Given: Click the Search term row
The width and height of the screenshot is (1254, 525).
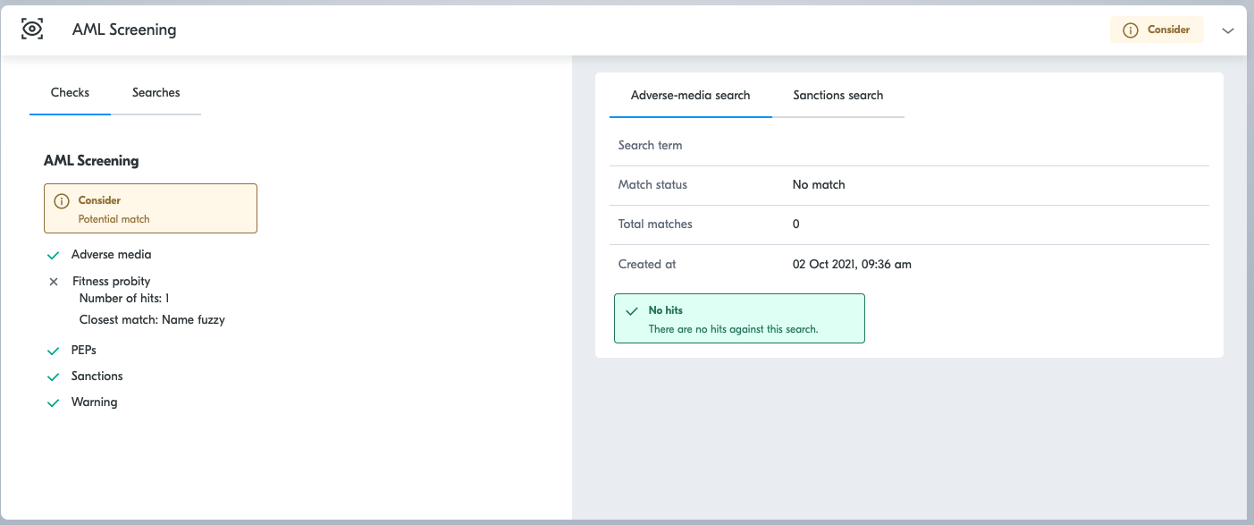Looking at the screenshot, I should tap(909, 146).
